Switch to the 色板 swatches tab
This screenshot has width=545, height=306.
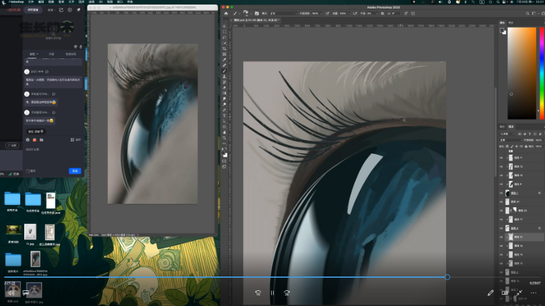click(x=511, y=22)
